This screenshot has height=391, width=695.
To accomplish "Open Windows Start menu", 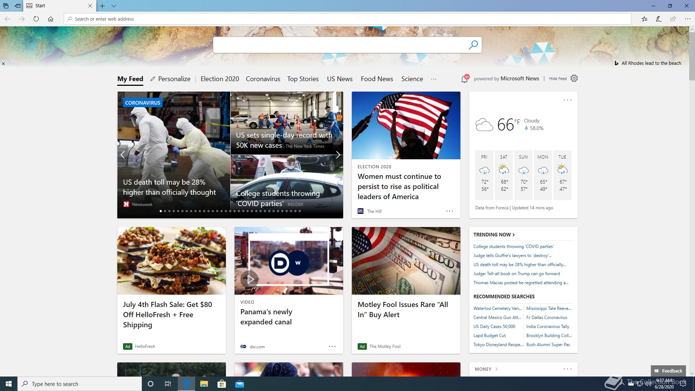I will click(x=9, y=384).
